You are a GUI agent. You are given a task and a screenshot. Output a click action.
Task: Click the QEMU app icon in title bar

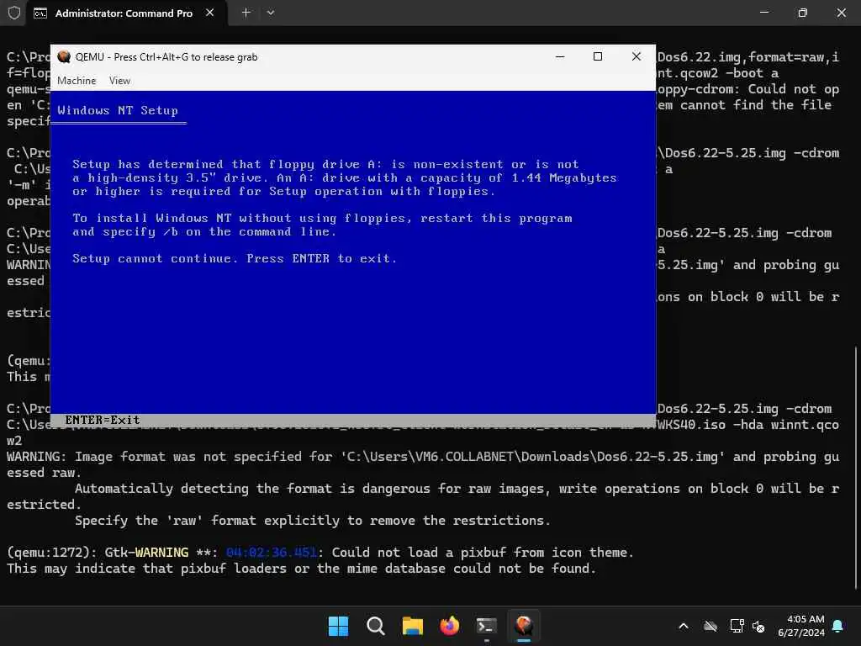pos(64,56)
